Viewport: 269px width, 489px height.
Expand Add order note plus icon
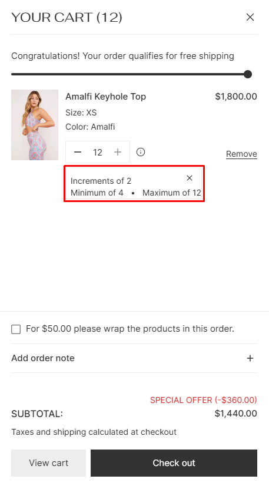250,358
